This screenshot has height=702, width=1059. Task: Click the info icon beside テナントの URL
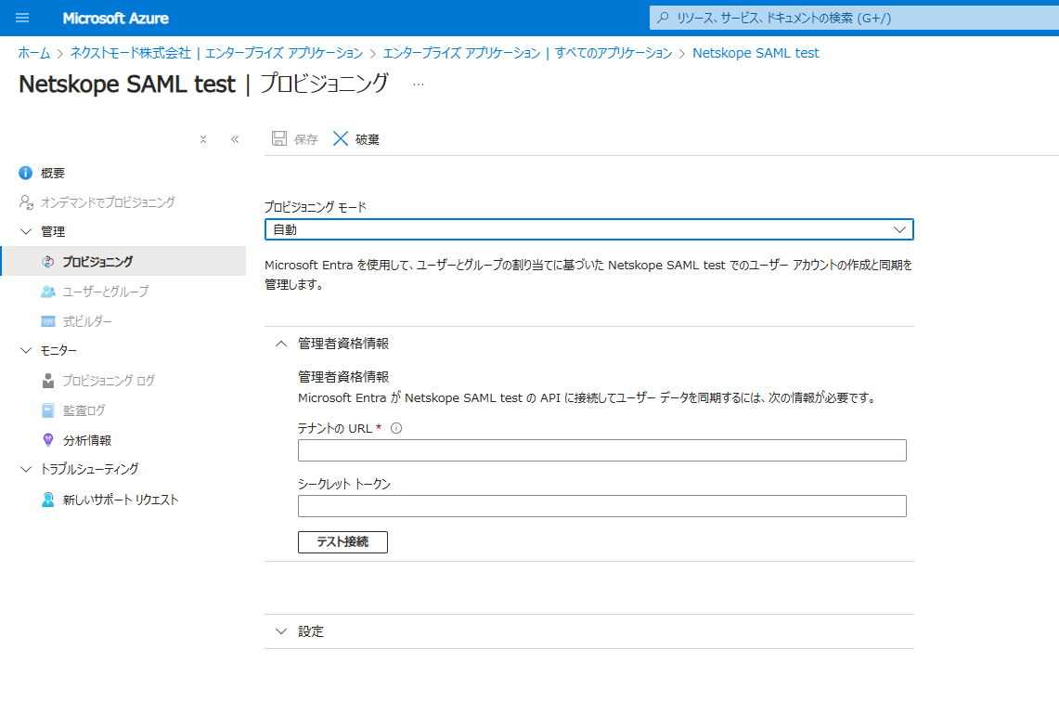coord(397,428)
